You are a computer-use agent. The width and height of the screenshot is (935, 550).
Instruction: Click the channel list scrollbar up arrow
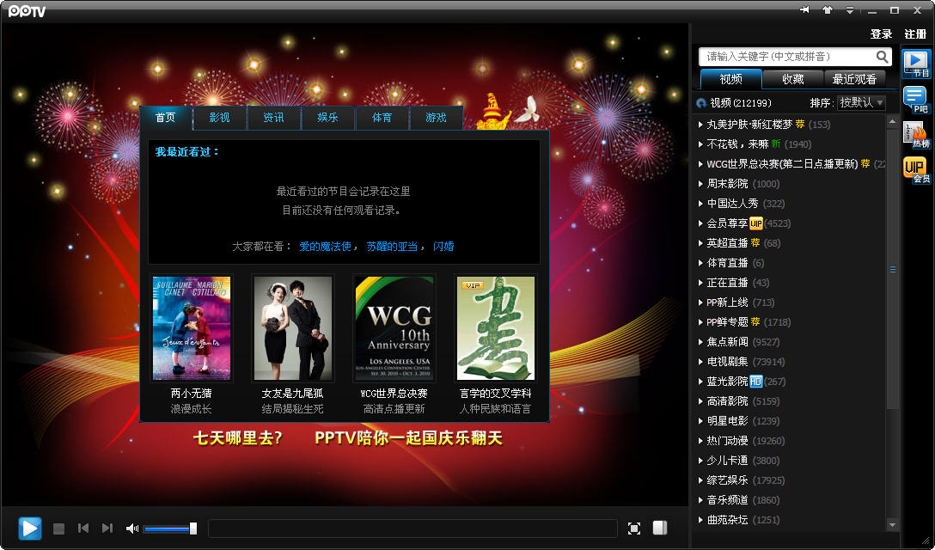892,121
